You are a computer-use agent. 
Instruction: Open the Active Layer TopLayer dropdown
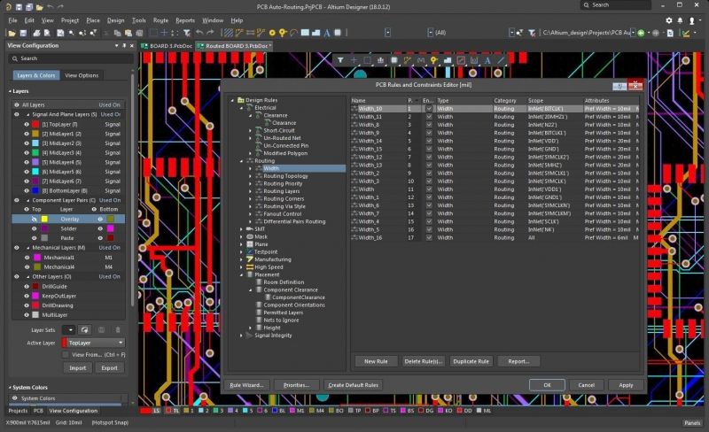(93, 343)
